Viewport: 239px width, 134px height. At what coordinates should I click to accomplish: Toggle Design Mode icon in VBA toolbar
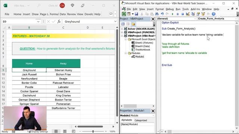coord(188,14)
